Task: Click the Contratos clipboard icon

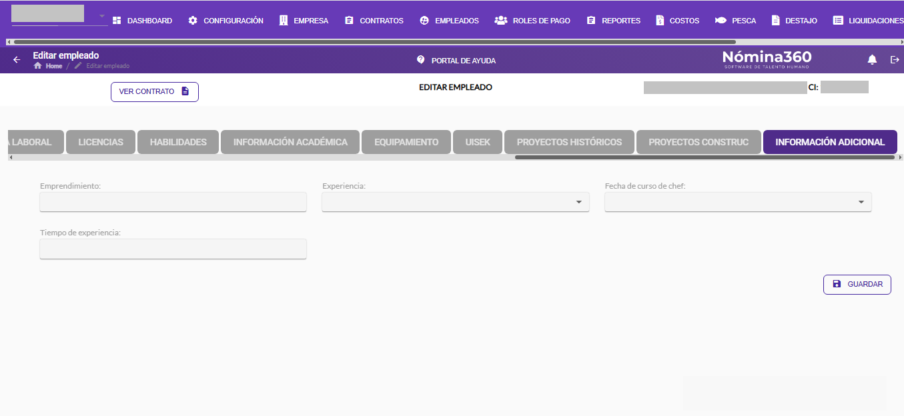Action: pyautogui.click(x=349, y=21)
